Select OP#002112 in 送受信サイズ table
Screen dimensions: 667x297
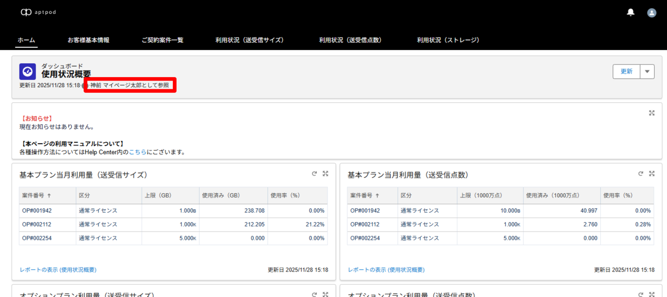tap(37, 224)
